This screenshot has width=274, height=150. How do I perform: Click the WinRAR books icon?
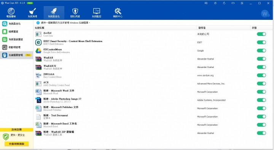point(38,59)
